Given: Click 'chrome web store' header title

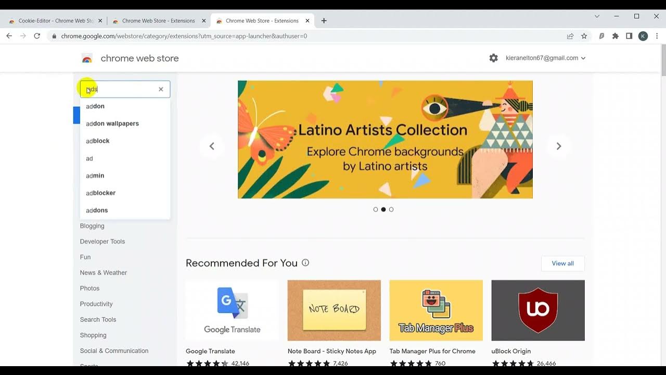Looking at the screenshot, I should 139,58.
